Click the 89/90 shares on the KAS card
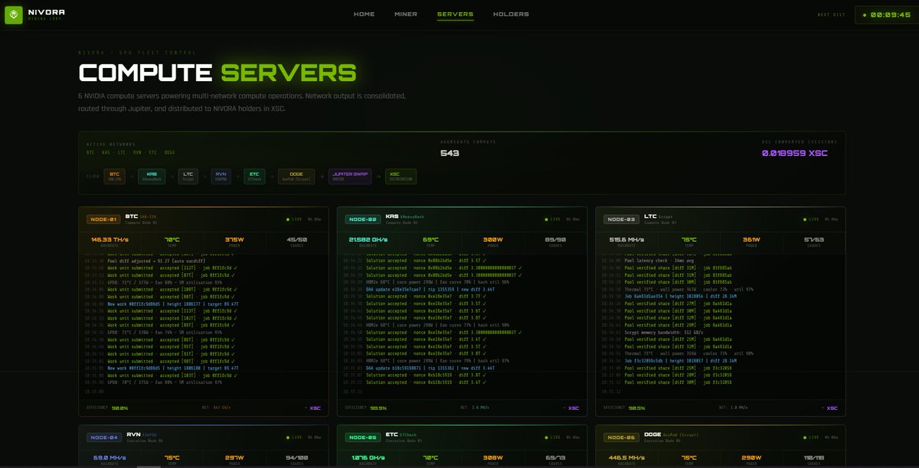 pos(555,239)
